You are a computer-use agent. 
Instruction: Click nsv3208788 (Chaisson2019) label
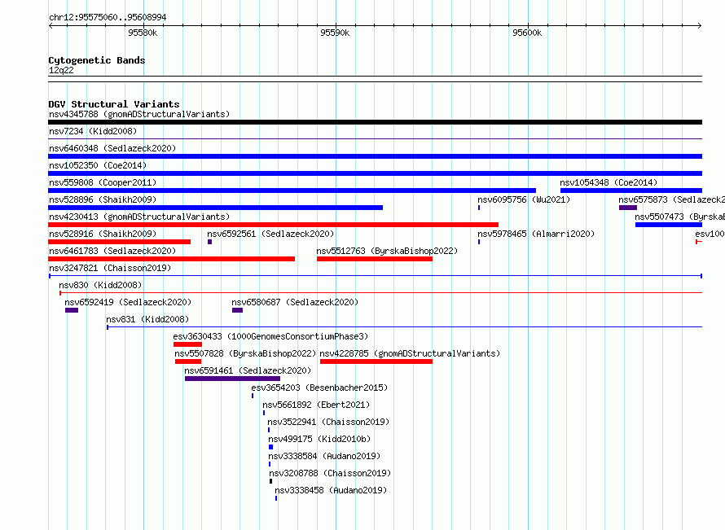tap(330, 473)
